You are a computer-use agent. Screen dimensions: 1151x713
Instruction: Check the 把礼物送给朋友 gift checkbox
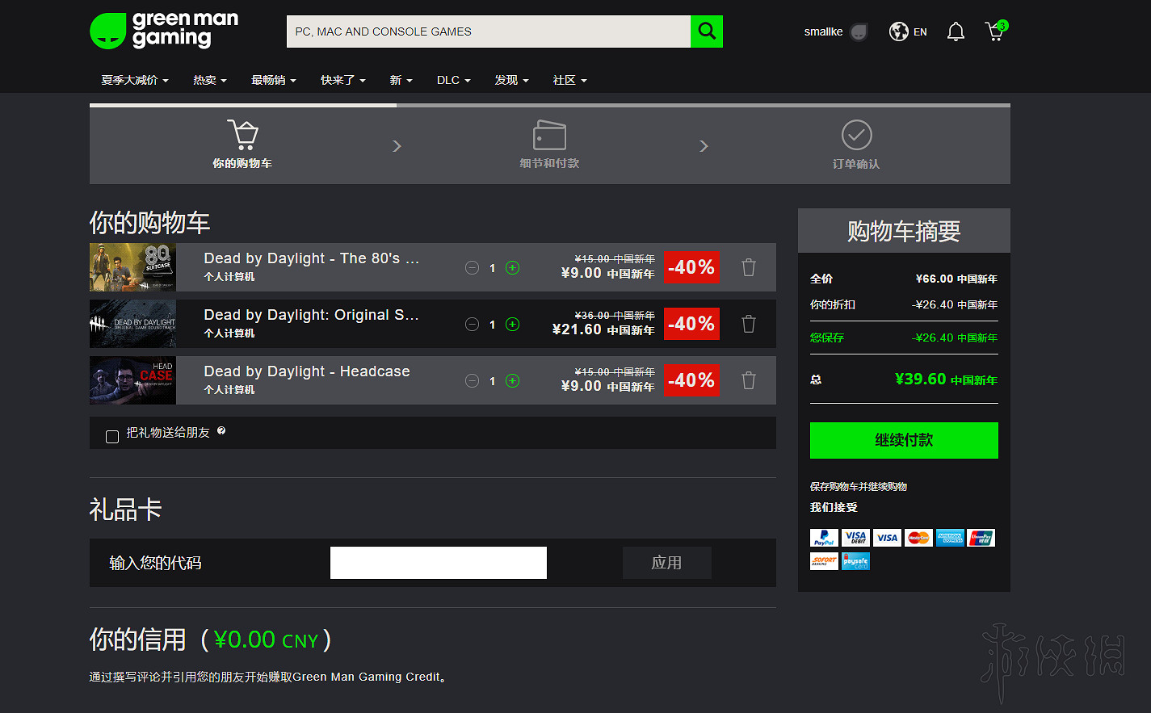click(112, 437)
